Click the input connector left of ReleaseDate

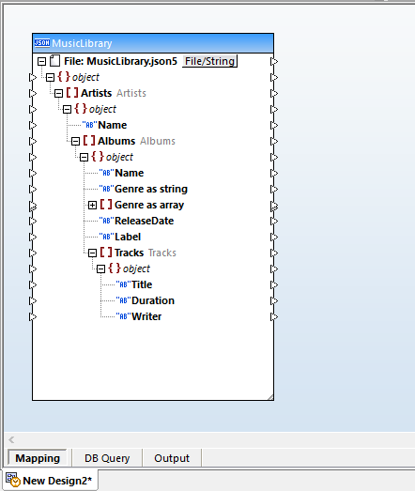coord(33,221)
